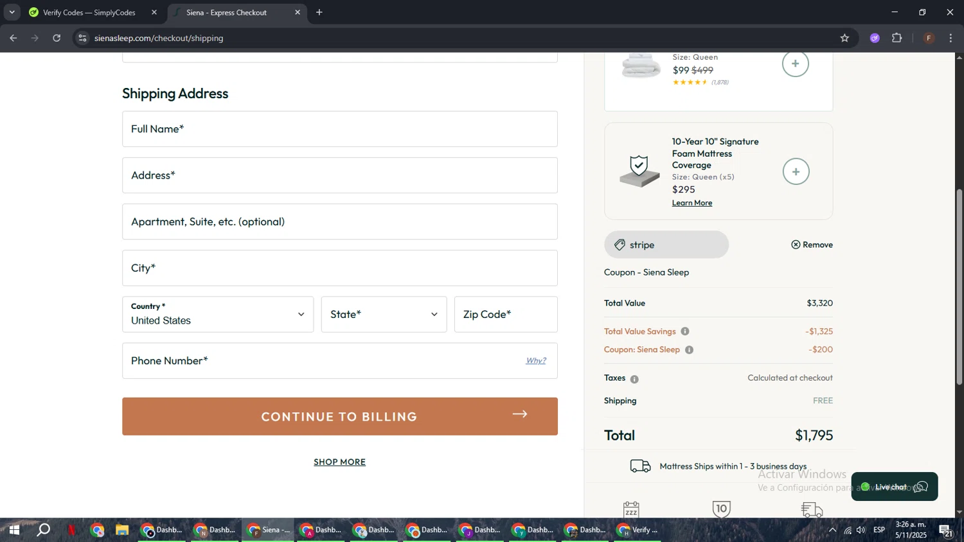964x542 pixels.
Task: Switch to Verify taskbar Chrome window
Action: (x=638, y=530)
